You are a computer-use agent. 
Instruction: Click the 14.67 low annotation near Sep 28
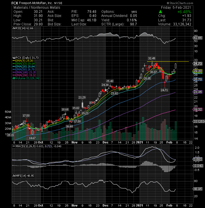(32, 138)
